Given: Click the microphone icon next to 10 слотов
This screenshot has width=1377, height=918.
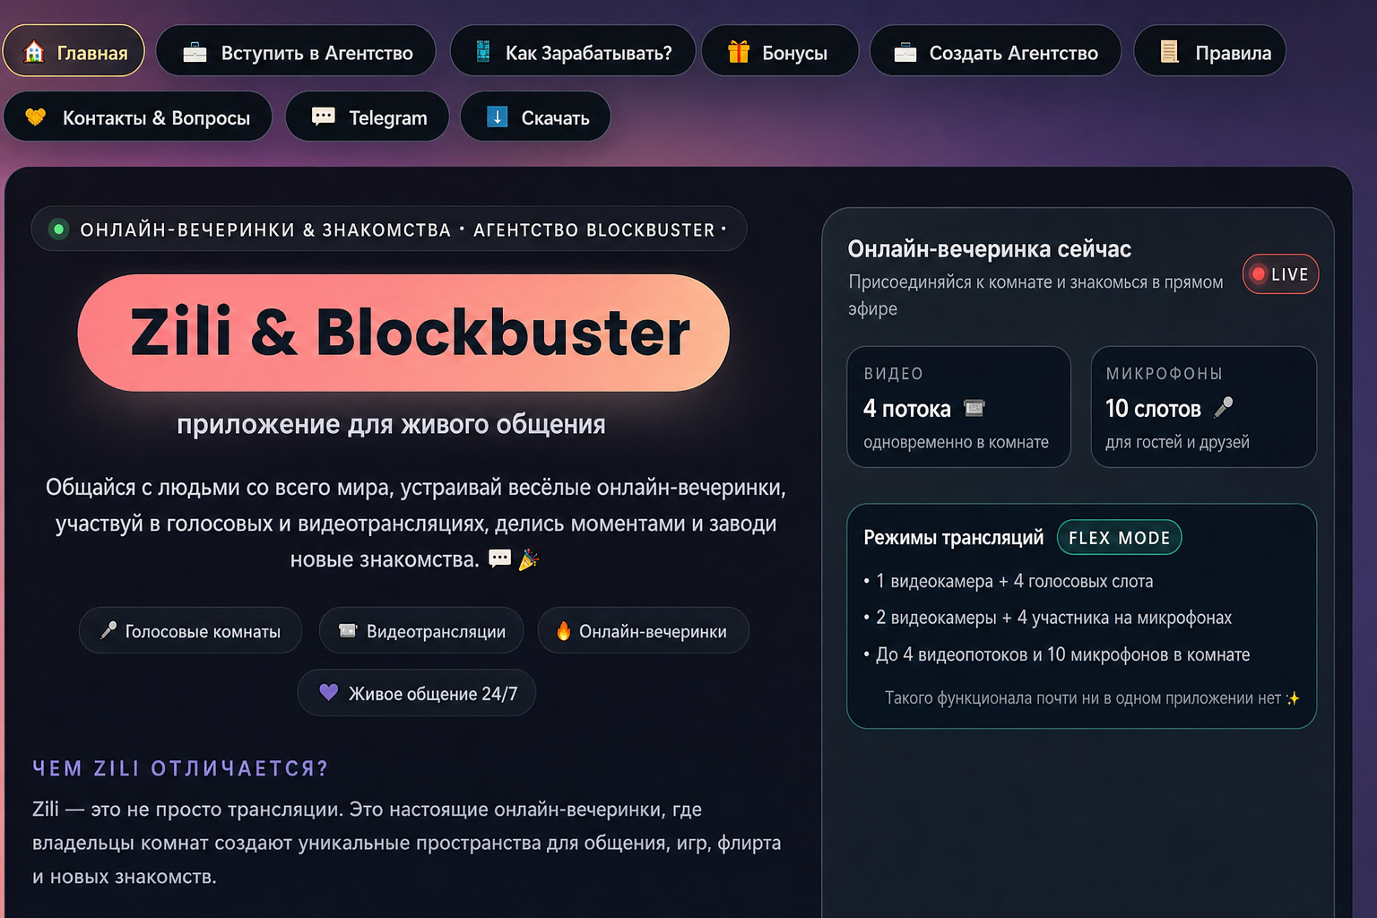Looking at the screenshot, I should [x=1224, y=408].
